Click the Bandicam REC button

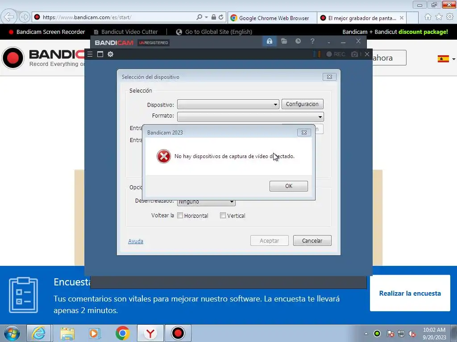pos(336,54)
